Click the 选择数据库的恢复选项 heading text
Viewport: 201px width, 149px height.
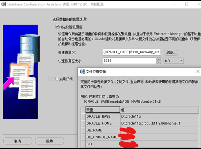click(69, 19)
